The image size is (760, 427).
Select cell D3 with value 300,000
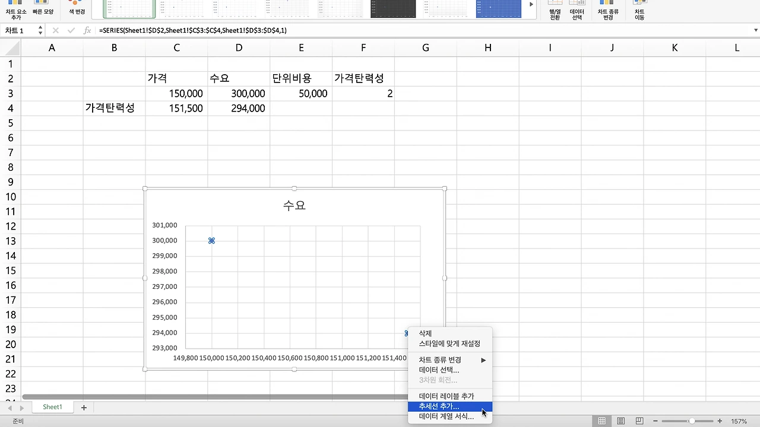click(239, 94)
